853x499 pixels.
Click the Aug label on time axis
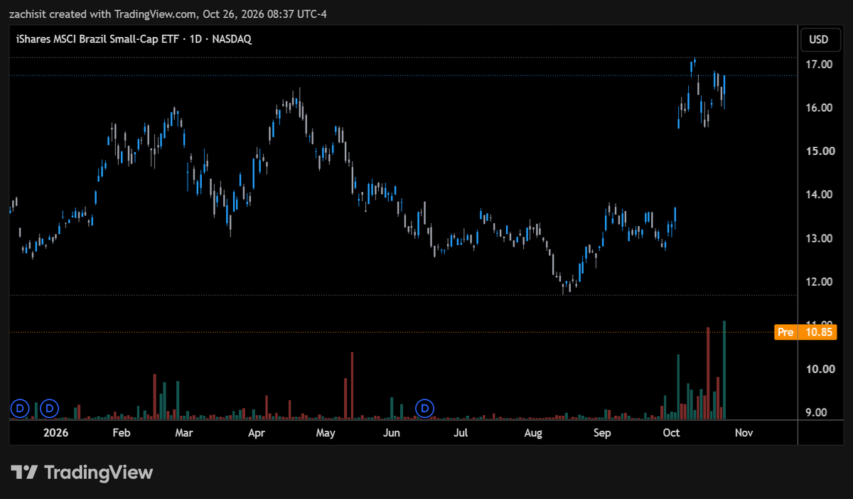pyautogui.click(x=533, y=432)
